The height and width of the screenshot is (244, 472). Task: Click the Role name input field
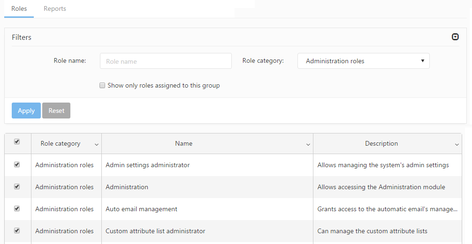166,61
